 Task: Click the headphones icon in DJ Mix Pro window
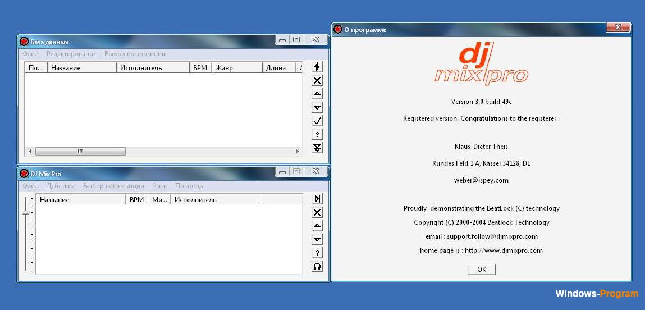pyautogui.click(x=317, y=267)
